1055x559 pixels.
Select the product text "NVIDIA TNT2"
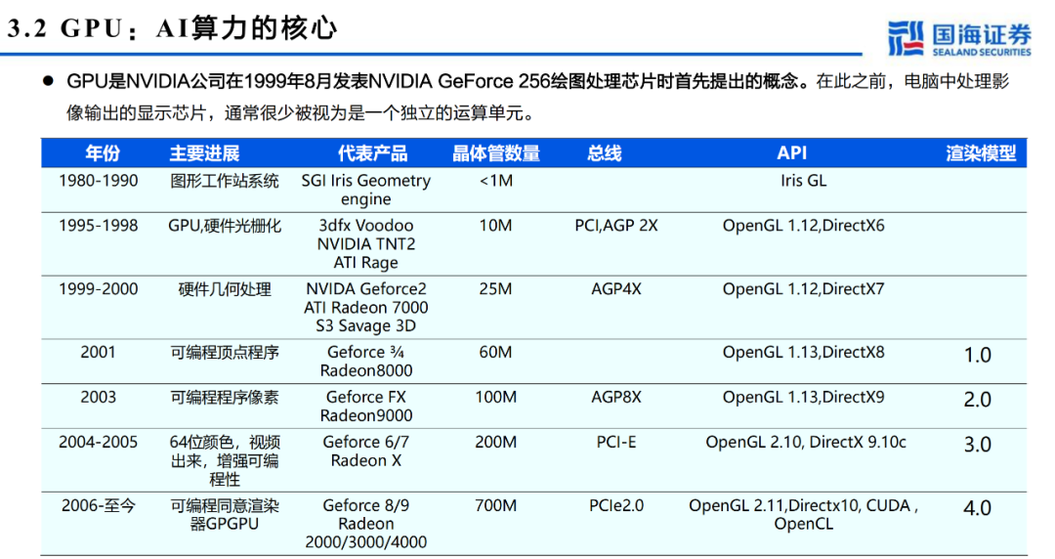[x=366, y=243]
